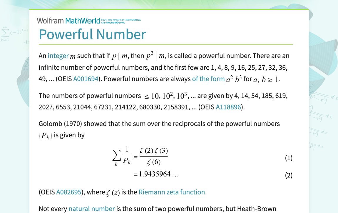
Task: Click equation number (2)
Action: pyautogui.click(x=289, y=175)
